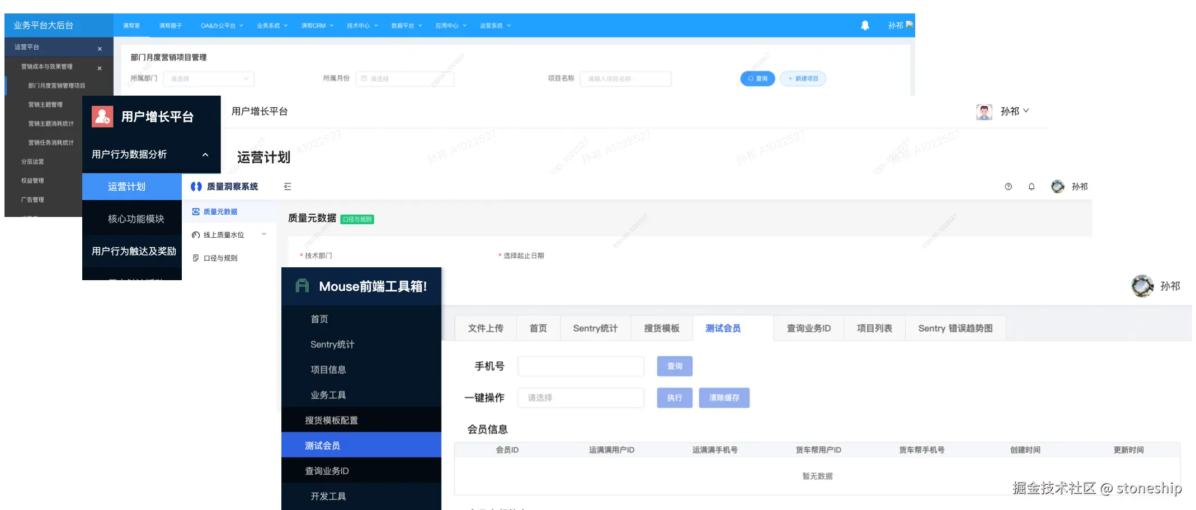Open the 孙祁 user dropdown in 用户增长平台
The width and height of the screenshot is (1196, 510).
1015,111
